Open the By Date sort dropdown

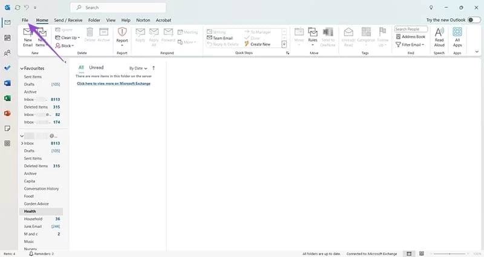[x=138, y=68]
